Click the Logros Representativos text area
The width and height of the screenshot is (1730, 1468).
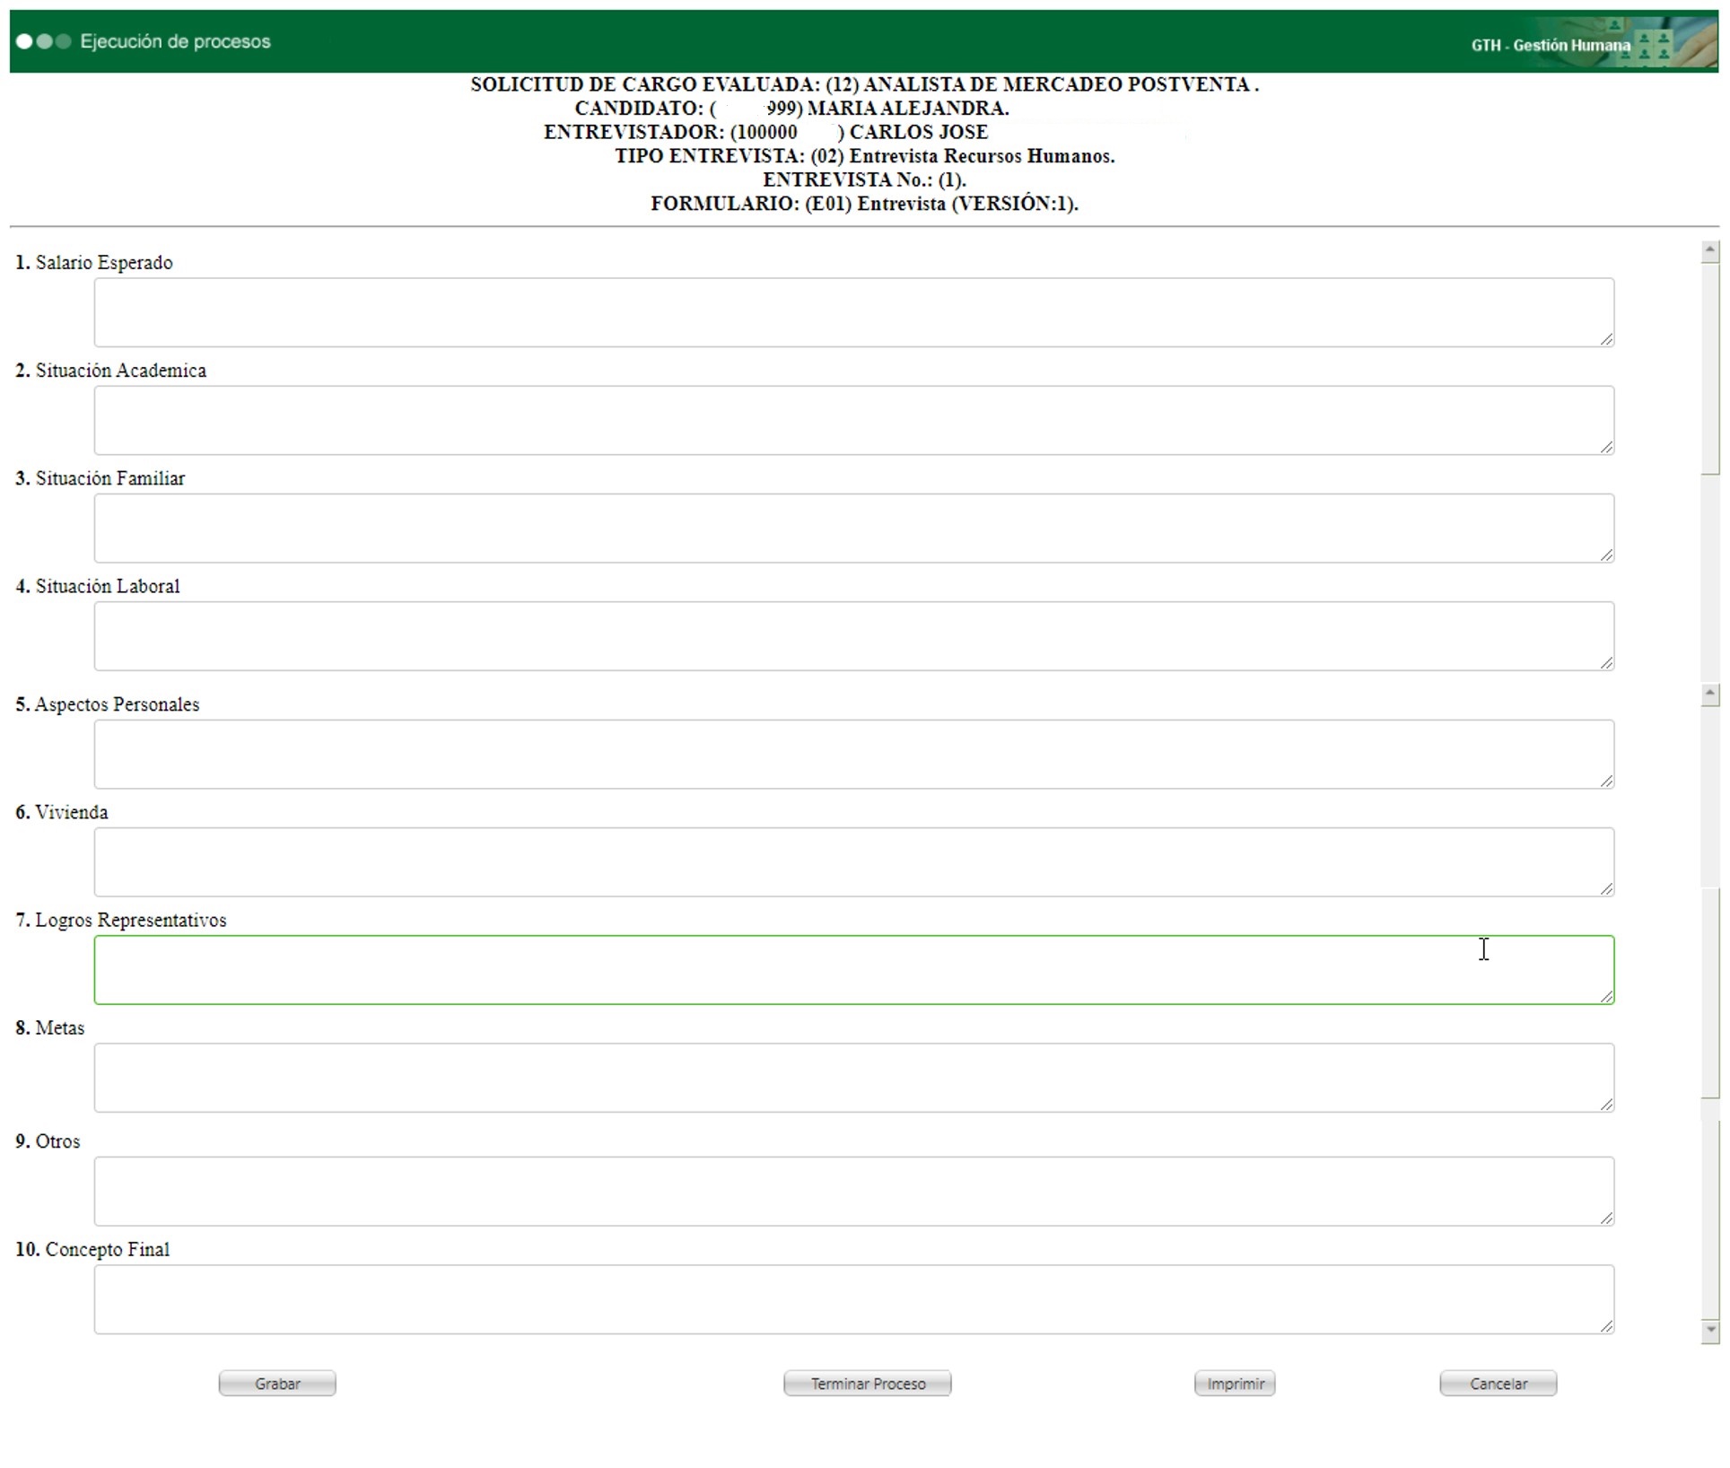(853, 970)
